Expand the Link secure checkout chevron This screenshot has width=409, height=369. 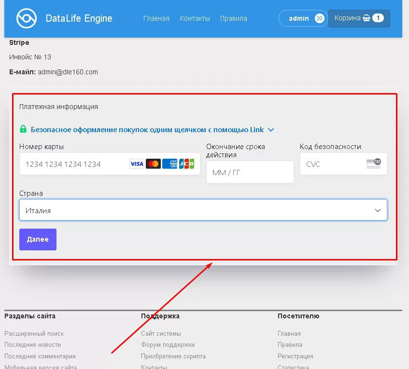[271, 130]
